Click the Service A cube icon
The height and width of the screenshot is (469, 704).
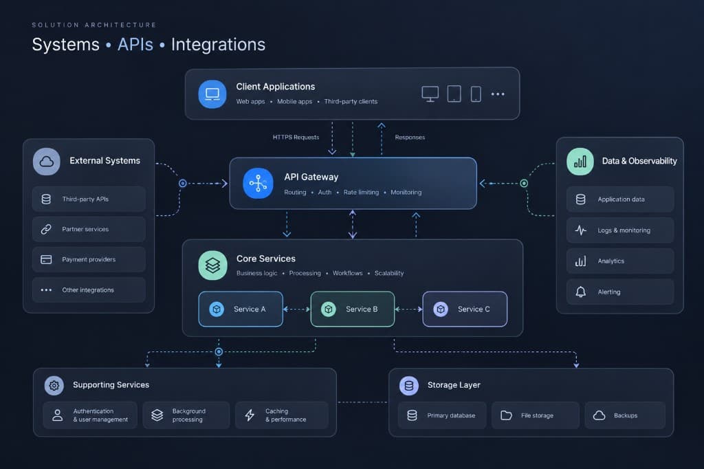(217, 309)
